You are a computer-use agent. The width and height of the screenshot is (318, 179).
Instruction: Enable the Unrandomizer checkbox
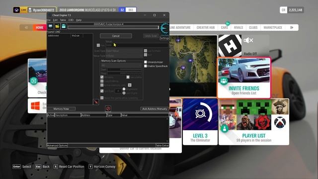click(x=146, y=62)
